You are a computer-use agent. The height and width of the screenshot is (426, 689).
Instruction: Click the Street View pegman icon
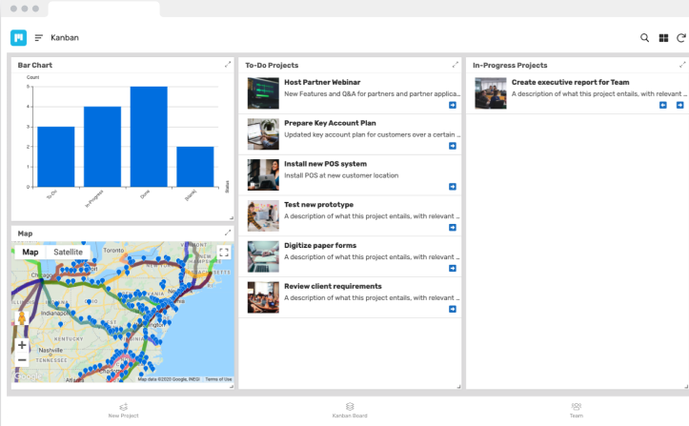(x=22, y=318)
